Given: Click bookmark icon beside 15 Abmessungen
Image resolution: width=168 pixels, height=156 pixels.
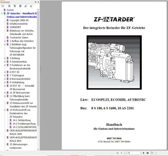Looking at the screenshot, I should pyautogui.click(x=8, y=144).
